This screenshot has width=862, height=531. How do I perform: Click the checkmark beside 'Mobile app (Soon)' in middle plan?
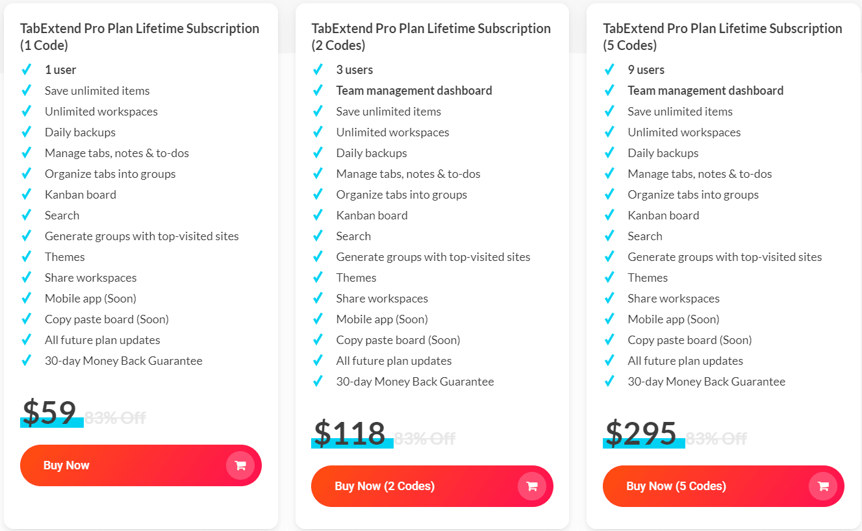pos(318,319)
